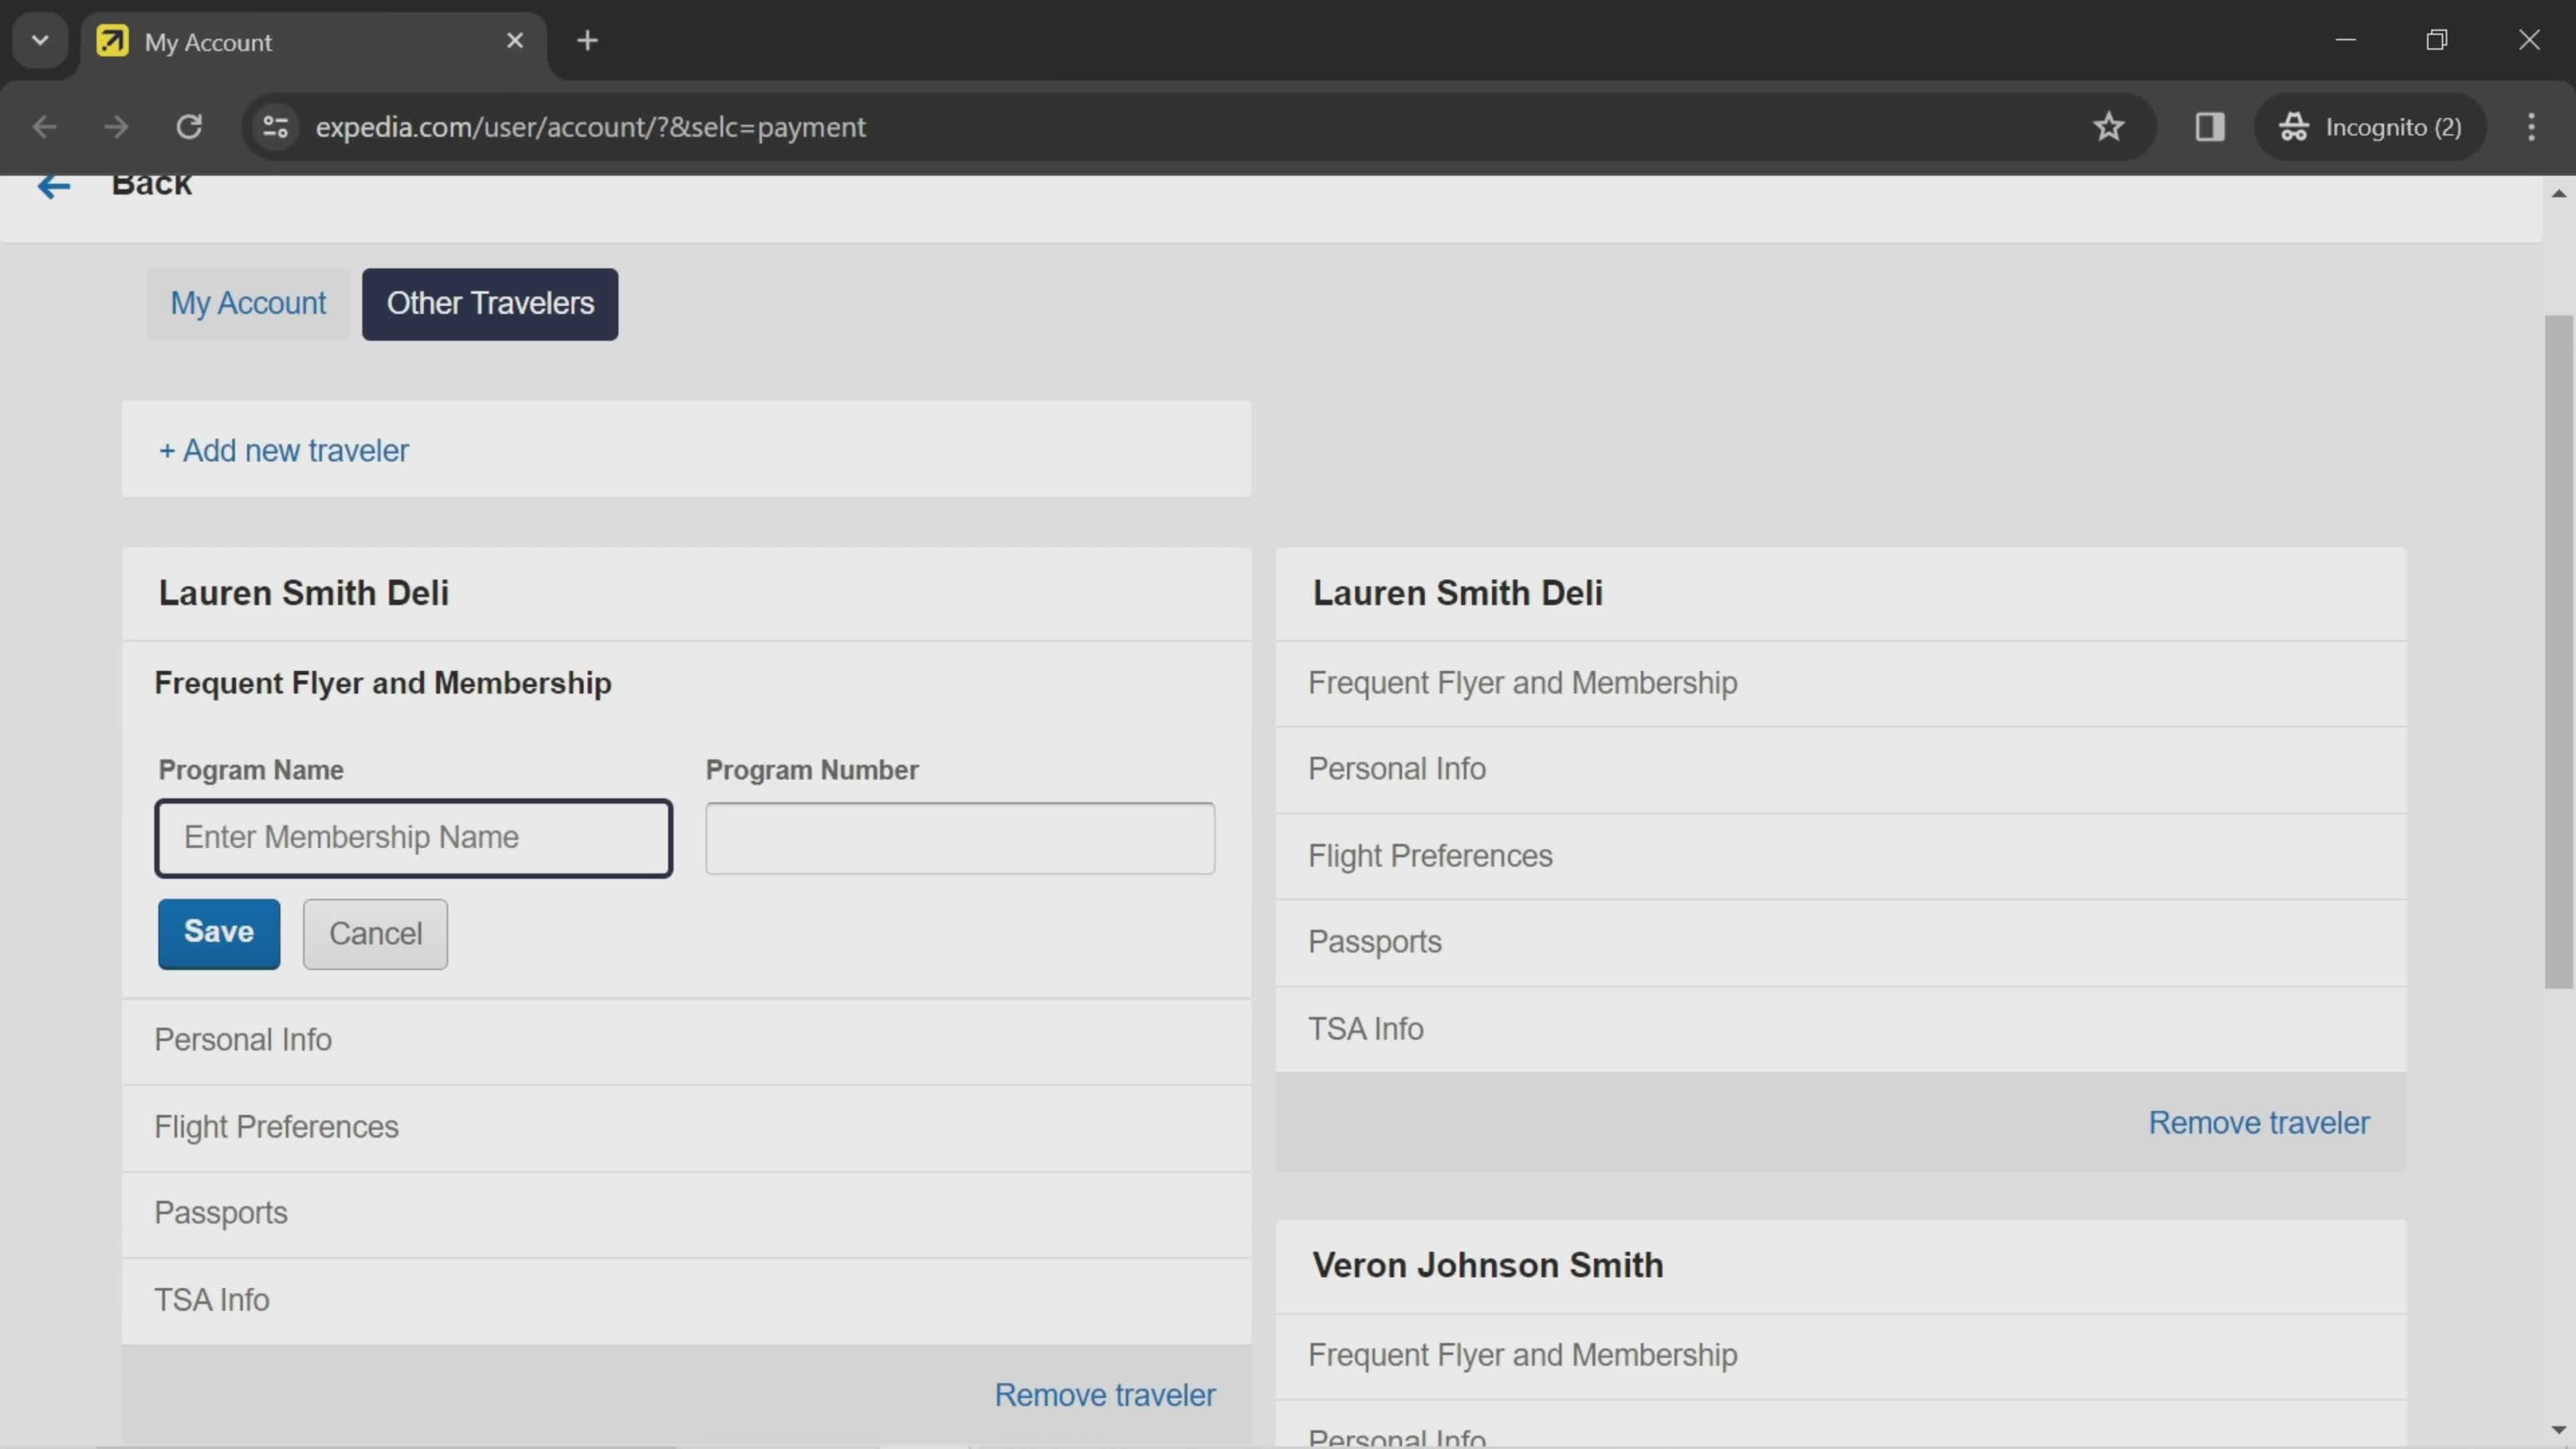Select the Other Travelers tab
Image resolution: width=2576 pixels, height=1449 pixels.
point(490,303)
